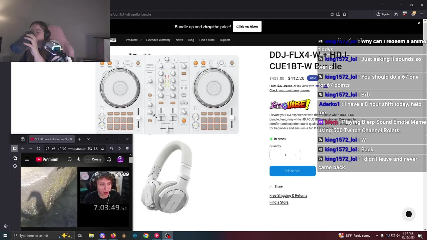Toggle the sidebar in YouTube browser window
The image size is (427, 240).
(x=15, y=149)
